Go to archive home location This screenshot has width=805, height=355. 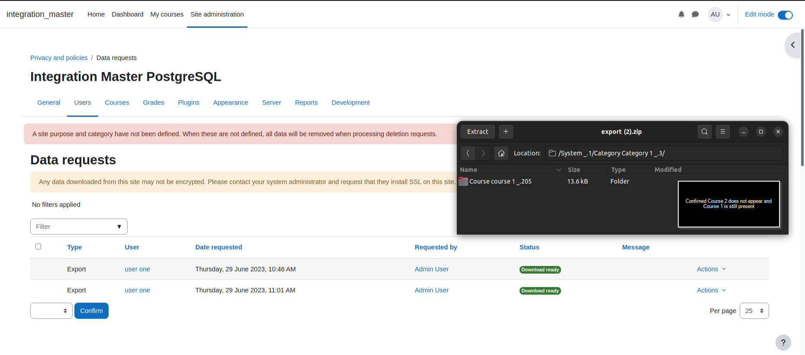click(501, 153)
